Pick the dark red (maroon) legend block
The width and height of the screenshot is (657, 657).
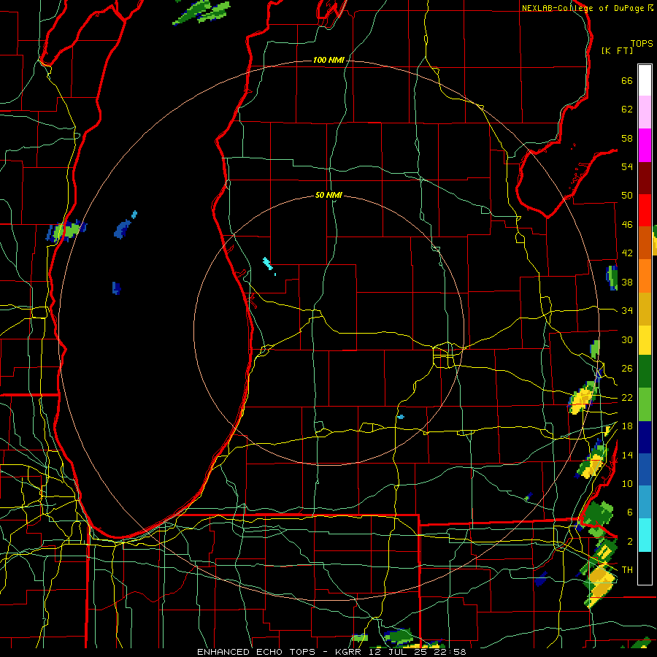(x=645, y=178)
